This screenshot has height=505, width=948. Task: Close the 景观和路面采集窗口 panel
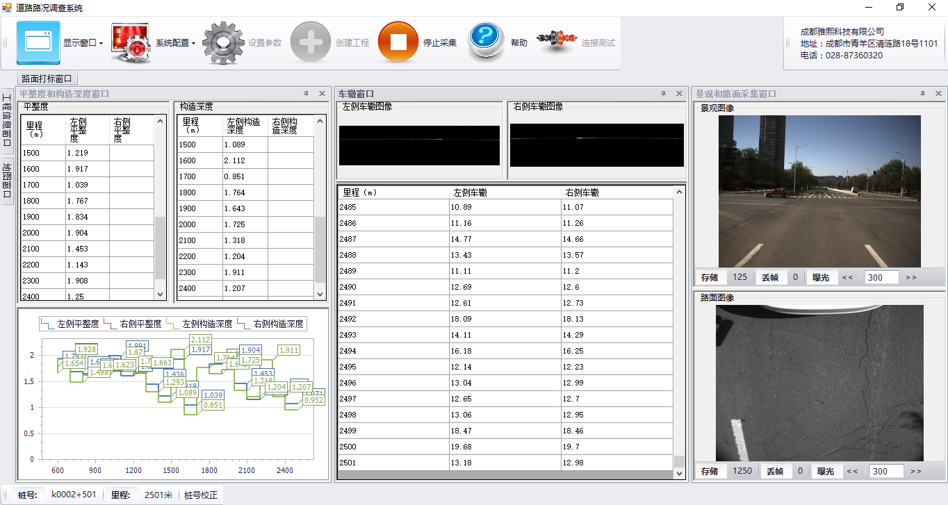938,93
